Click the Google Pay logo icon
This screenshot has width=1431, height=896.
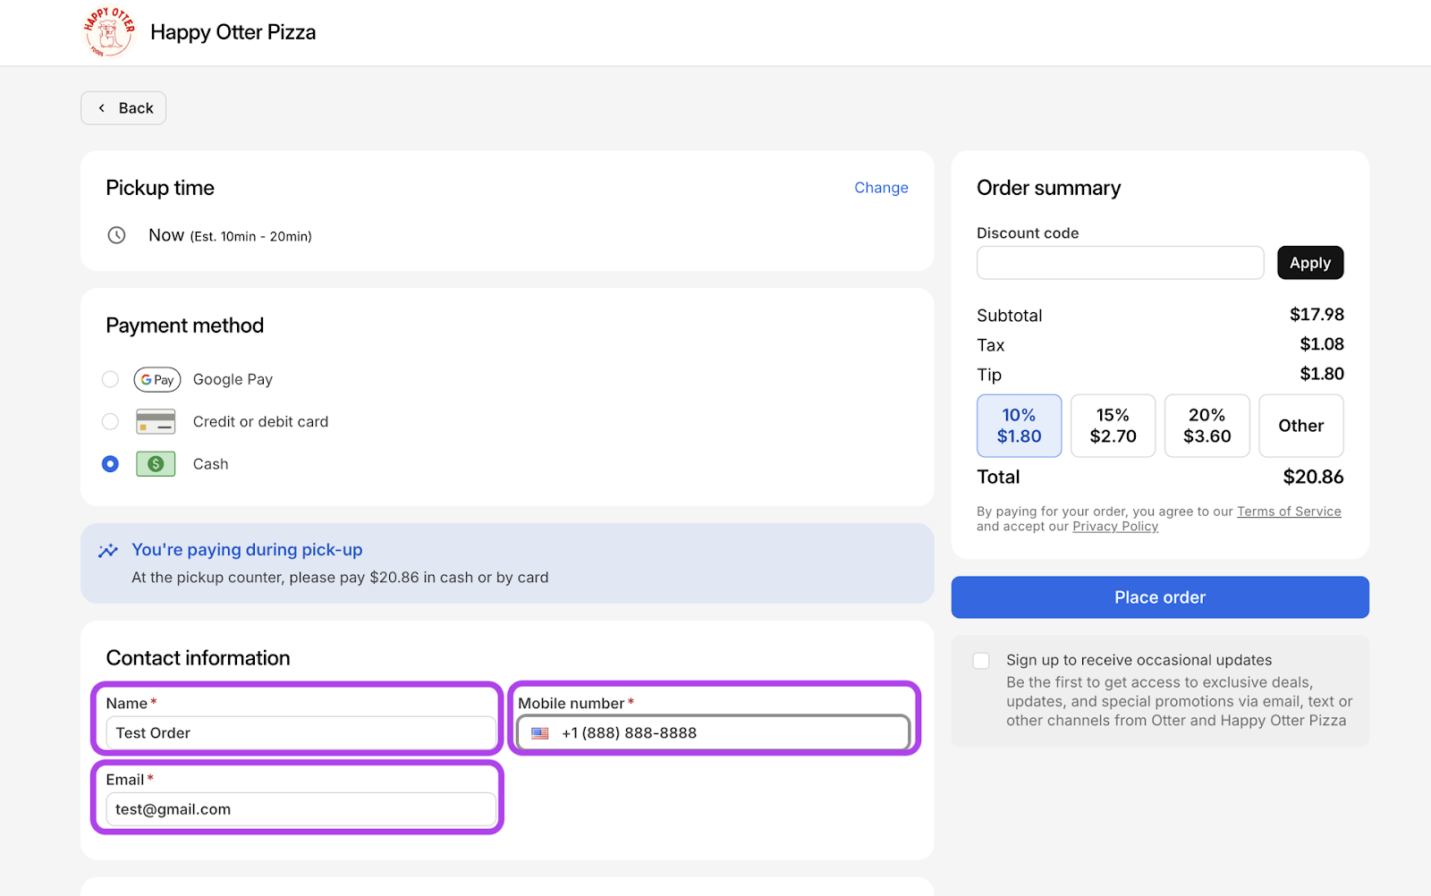[157, 380]
